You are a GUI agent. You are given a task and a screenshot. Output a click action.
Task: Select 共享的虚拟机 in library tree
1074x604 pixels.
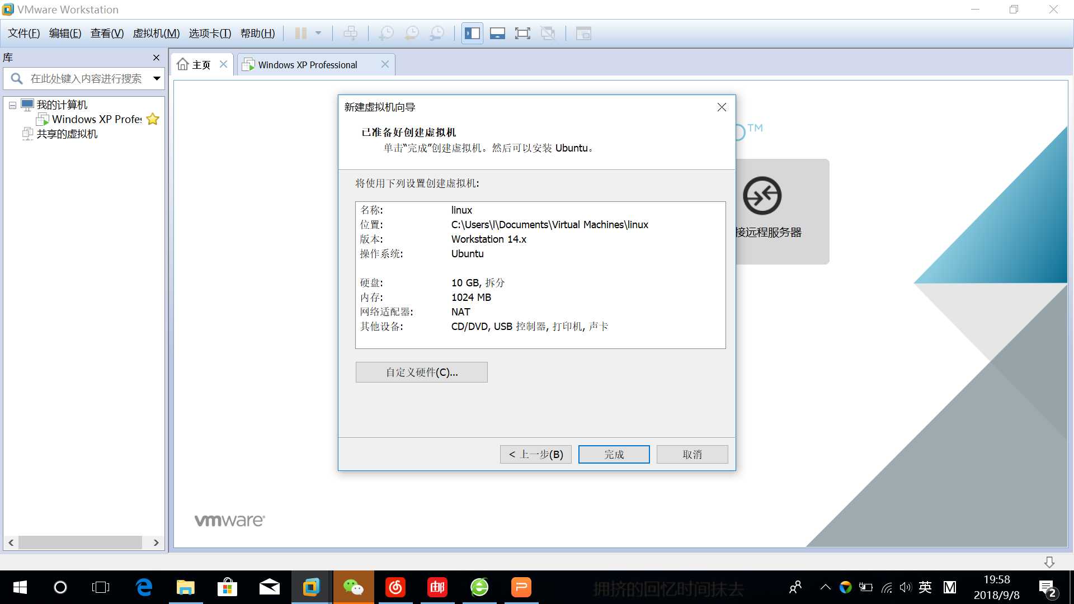point(67,134)
